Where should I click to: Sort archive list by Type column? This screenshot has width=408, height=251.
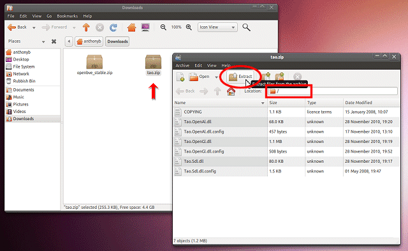click(324, 103)
